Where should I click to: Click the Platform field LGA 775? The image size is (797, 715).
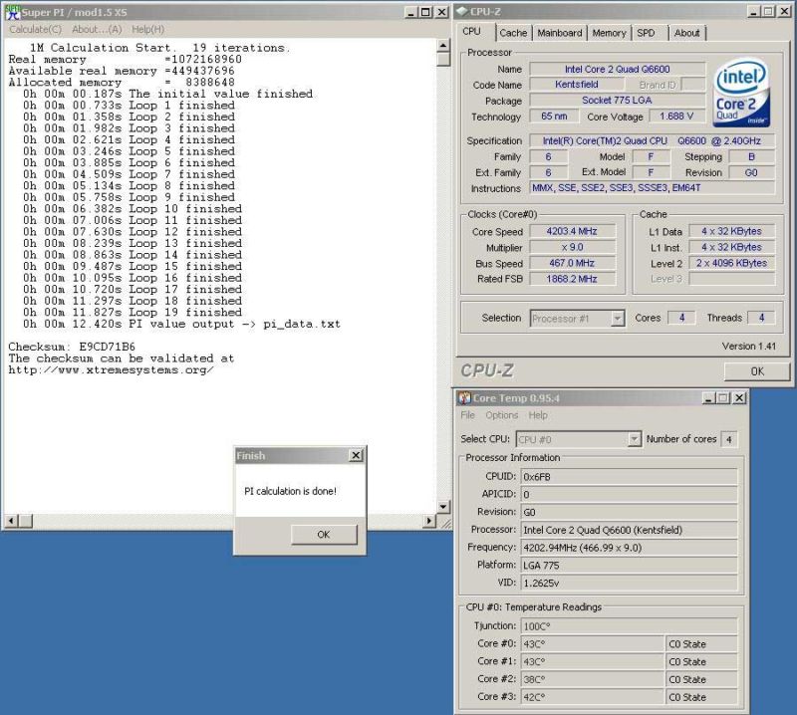630,565
